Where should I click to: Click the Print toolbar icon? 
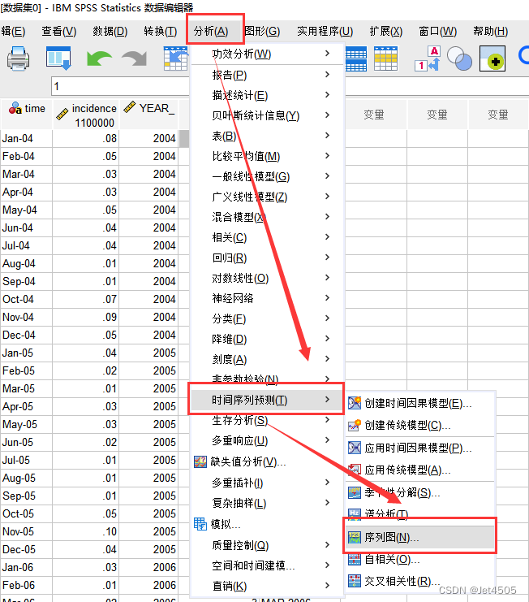(18, 58)
